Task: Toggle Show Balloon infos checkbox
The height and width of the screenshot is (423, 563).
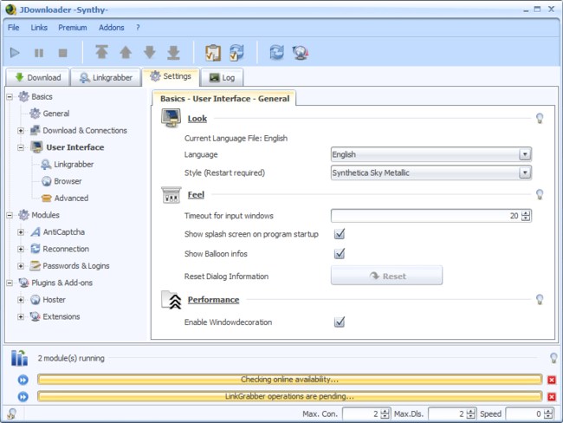Action: tap(340, 254)
